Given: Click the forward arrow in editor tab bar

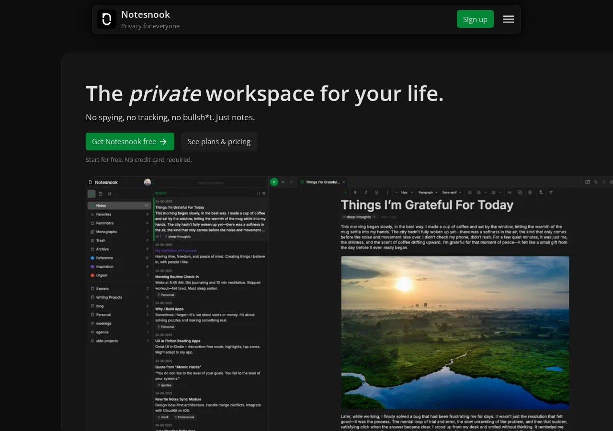Looking at the screenshot, I should [291, 182].
